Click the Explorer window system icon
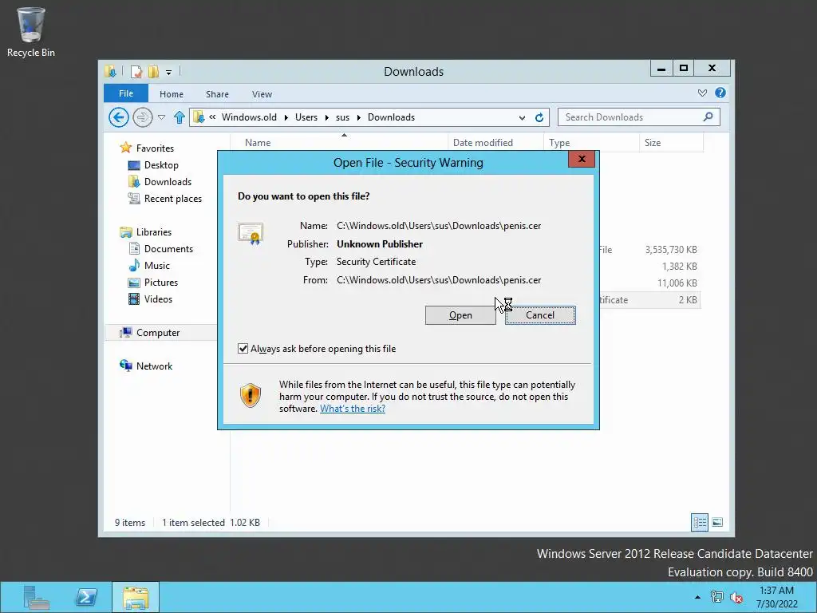Viewport: 817px width, 613px height. [110, 71]
